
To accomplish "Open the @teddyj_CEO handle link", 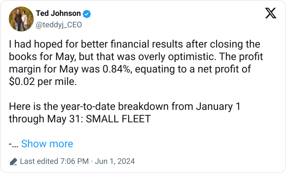I will pyautogui.click(x=58, y=25).
